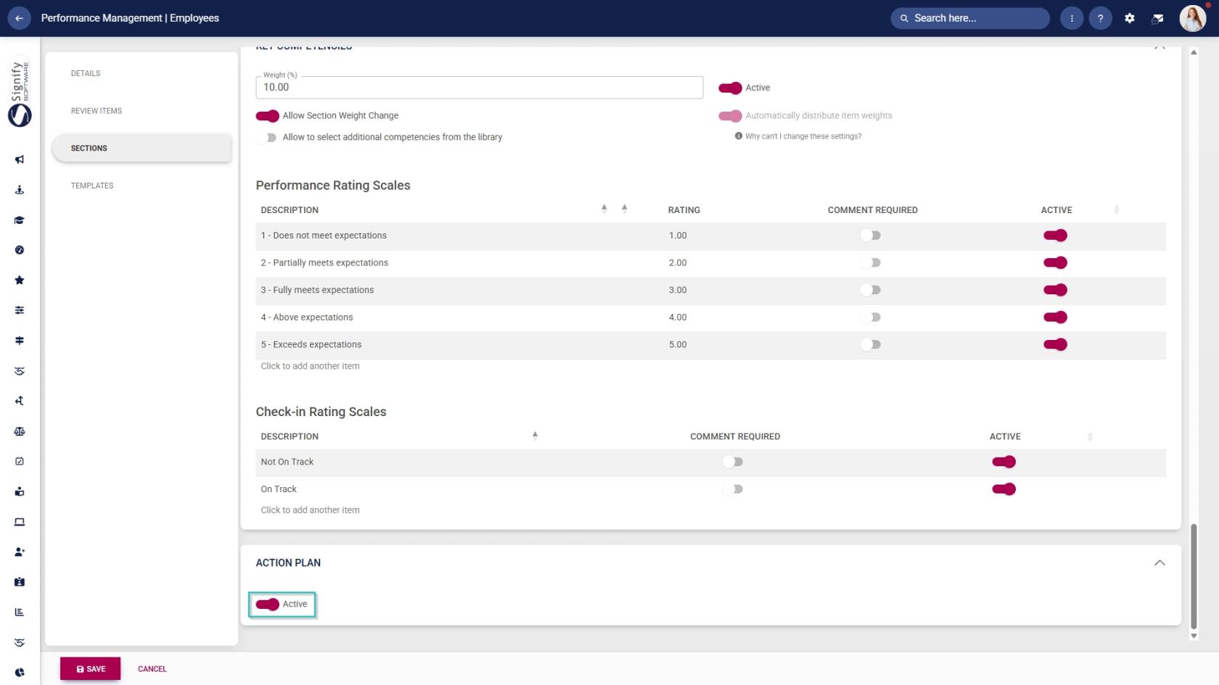Toggle active for Partially meets expectations
This screenshot has height=685, width=1219.
[x=1055, y=263]
